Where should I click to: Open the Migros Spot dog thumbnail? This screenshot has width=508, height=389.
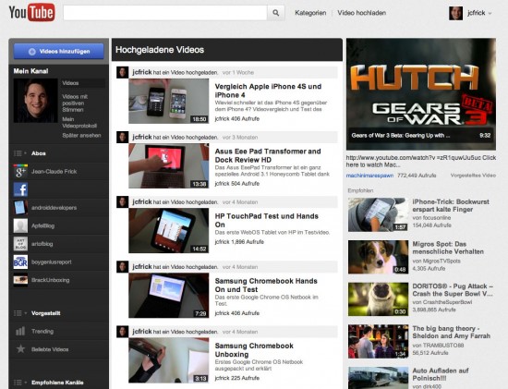click(x=378, y=257)
